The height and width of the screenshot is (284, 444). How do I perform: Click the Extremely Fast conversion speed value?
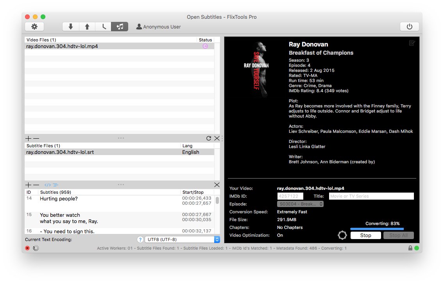[x=292, y=212]
